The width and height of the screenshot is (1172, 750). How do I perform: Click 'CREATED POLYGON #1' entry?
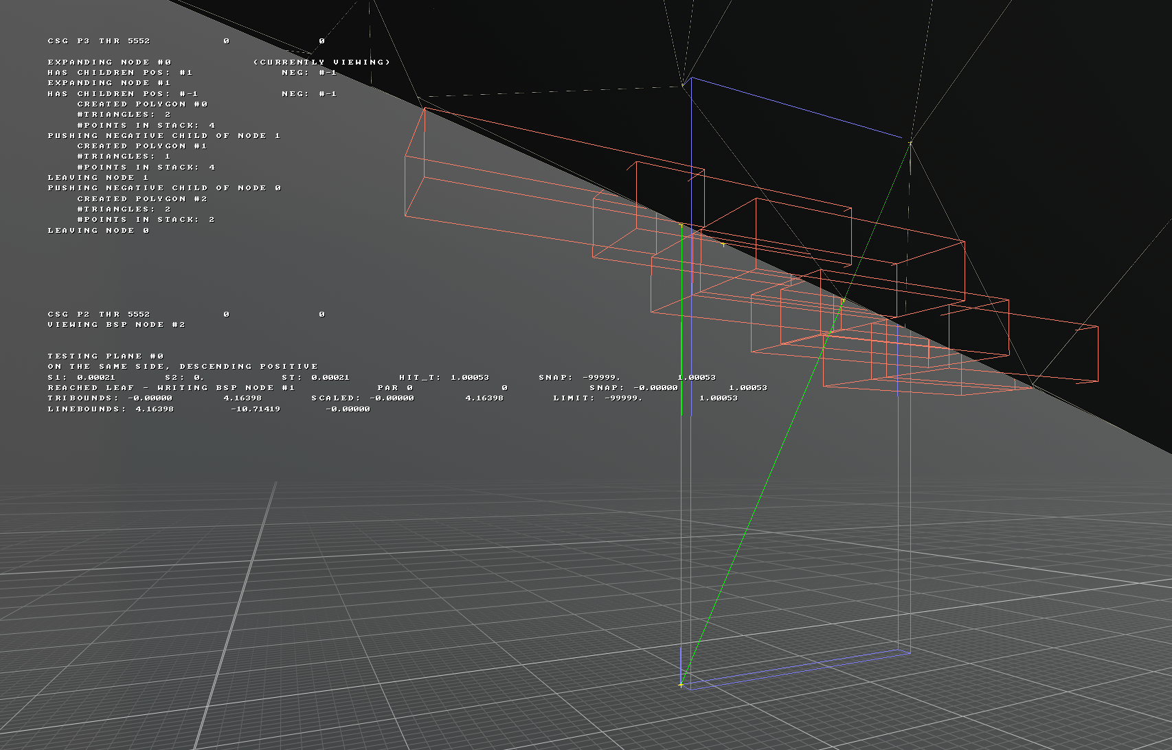[142, 146]
